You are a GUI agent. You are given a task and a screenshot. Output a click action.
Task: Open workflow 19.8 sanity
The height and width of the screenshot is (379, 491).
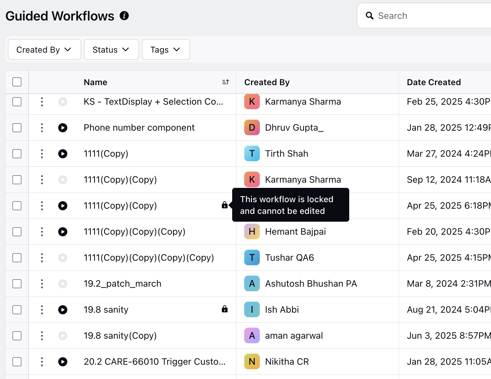[106, 310]
